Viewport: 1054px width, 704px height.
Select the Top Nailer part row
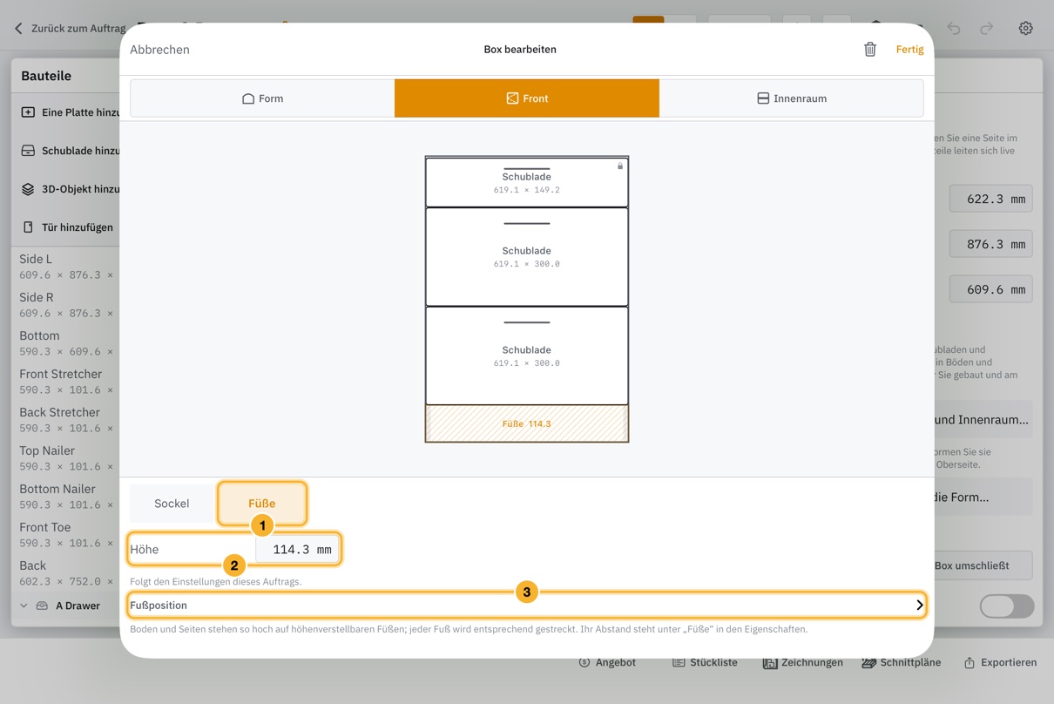[66, 457]
